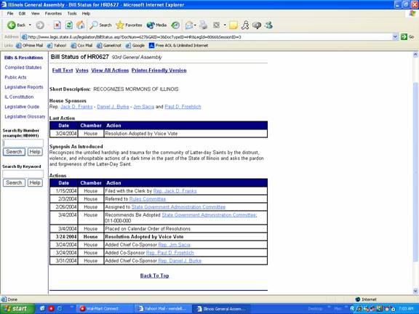Open the Search toolbar button

[x=100, y=25]
